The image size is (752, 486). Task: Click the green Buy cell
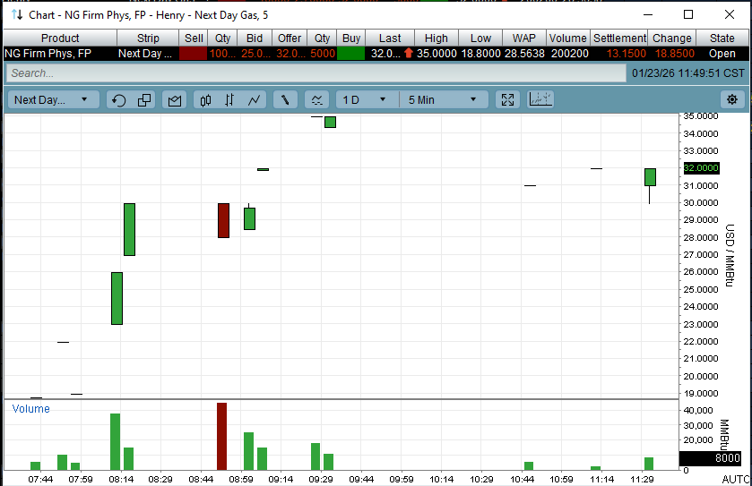pyautogui.click(x=351, y=53)
